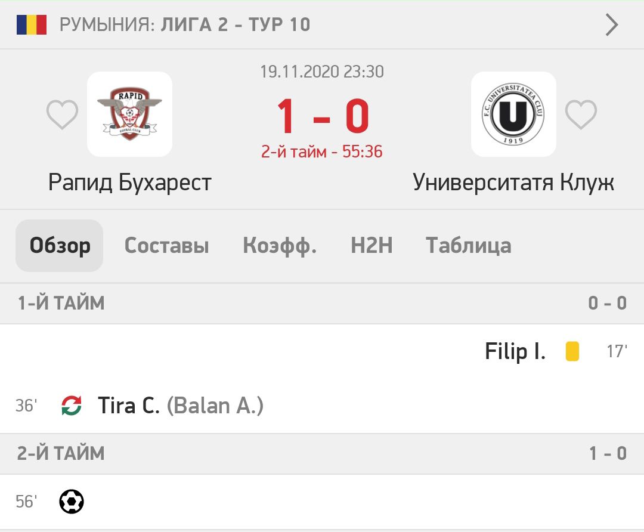The height and width of the screenshot is (532, 644).
Task: Favorite Университатя Клуж with the heart
Action: click(581, 115)
